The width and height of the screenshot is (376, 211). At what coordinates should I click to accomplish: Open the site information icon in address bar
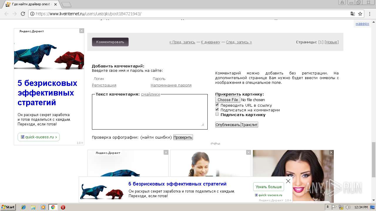tap(32, 14)
